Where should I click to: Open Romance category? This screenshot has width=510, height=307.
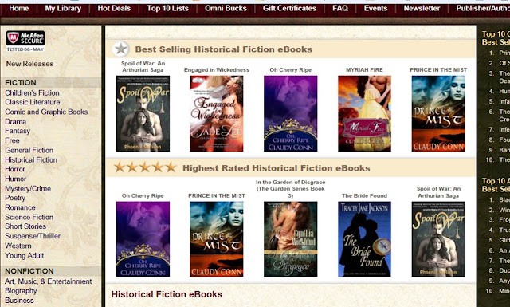click(x=20, y=207)
